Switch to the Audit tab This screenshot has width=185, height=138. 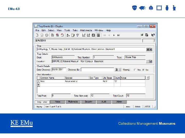(x=104, y=102)
